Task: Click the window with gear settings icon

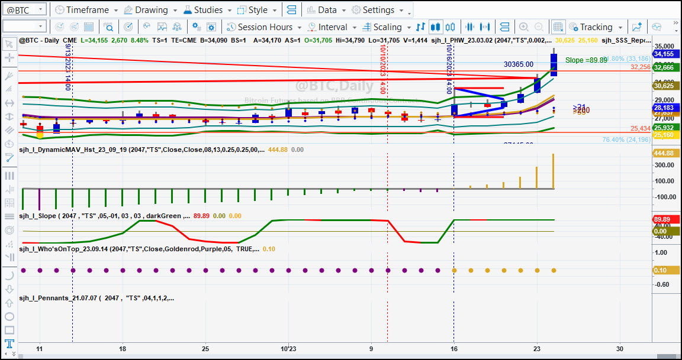Action: [211, 27]
